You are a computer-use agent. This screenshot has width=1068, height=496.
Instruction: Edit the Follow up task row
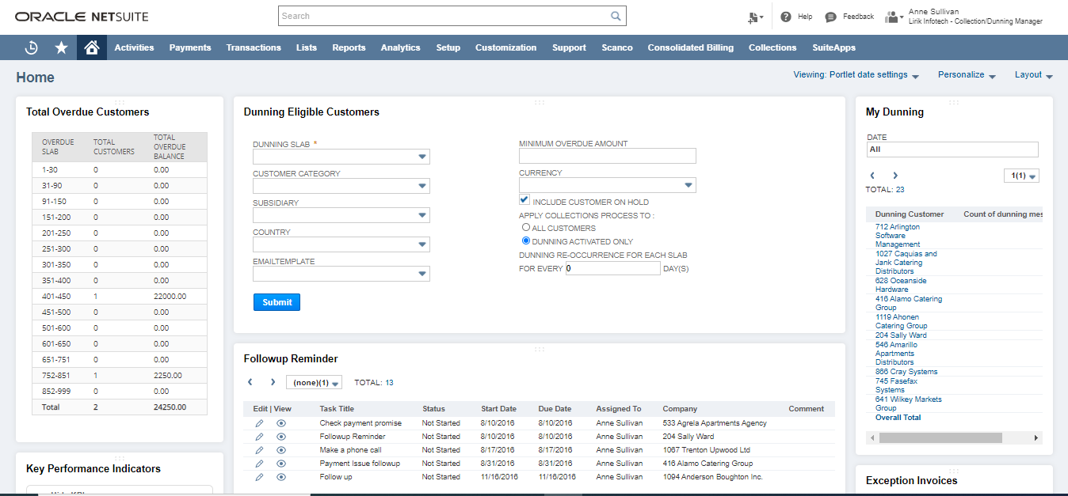point(259,477)
